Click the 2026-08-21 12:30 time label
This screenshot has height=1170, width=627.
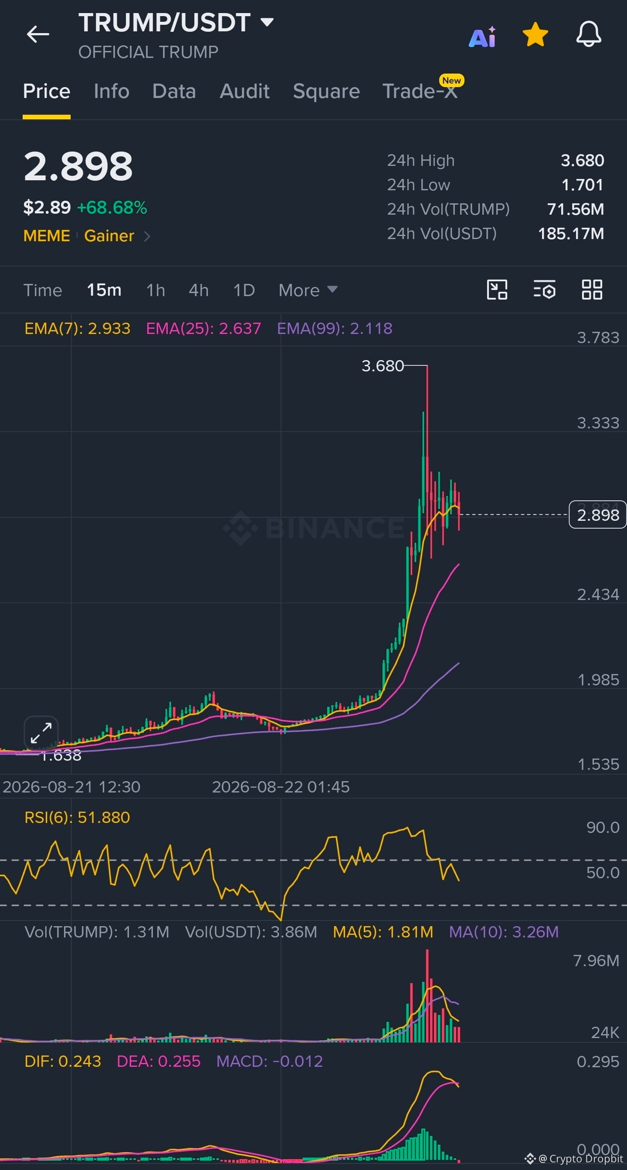click(71, 787)
